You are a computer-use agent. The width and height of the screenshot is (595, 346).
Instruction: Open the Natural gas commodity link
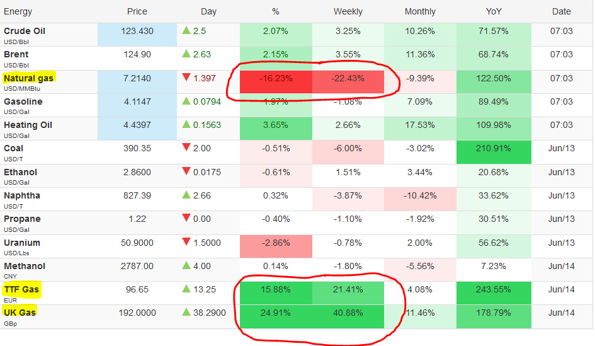(28, 78)
